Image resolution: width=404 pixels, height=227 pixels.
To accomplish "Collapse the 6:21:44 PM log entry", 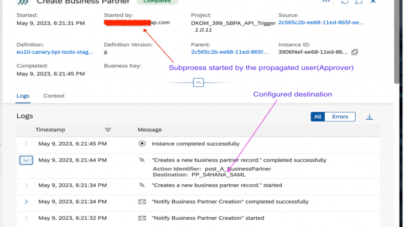I will pos(26,160).
